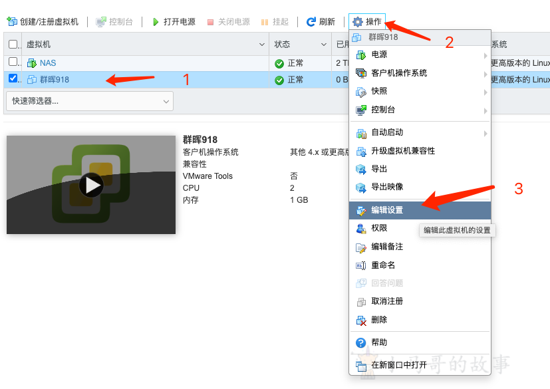Click the 群晖918 title in details panel
The width and height of the screenshot is (550, 389).
tap(200, 140)
